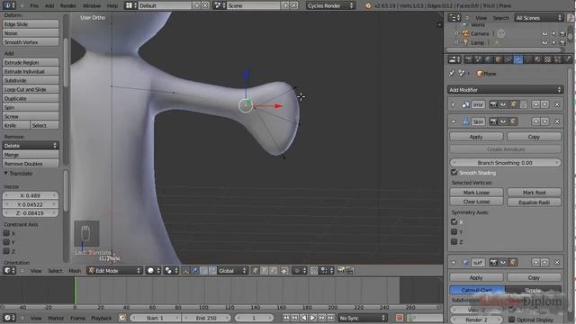576x324 pixels.
Task: Toggle proportional editing icon in 3D header
Action: coord(299,271)
